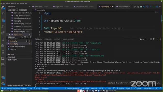Open file history timeline icon in editor toolbar
Image resolution: width=163 pixels, height=92 pixels.
(x=135, y=7)
